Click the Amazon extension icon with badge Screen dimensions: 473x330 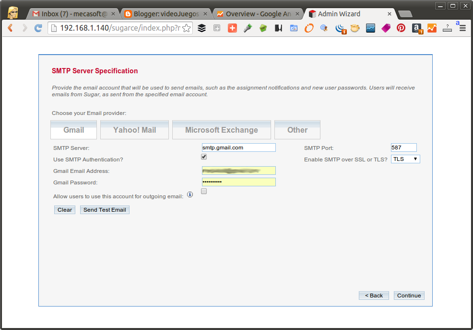pos(416,28)
